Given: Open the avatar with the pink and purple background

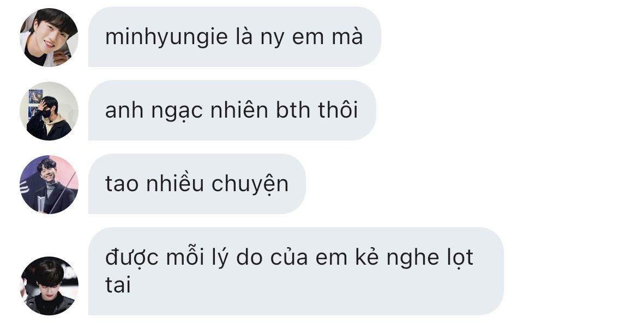Looking at the screenshot, I should [x=49, y=185].
